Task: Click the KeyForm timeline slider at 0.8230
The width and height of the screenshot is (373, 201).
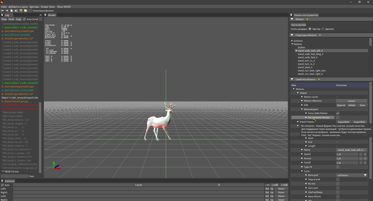Action: pos(139,185)
